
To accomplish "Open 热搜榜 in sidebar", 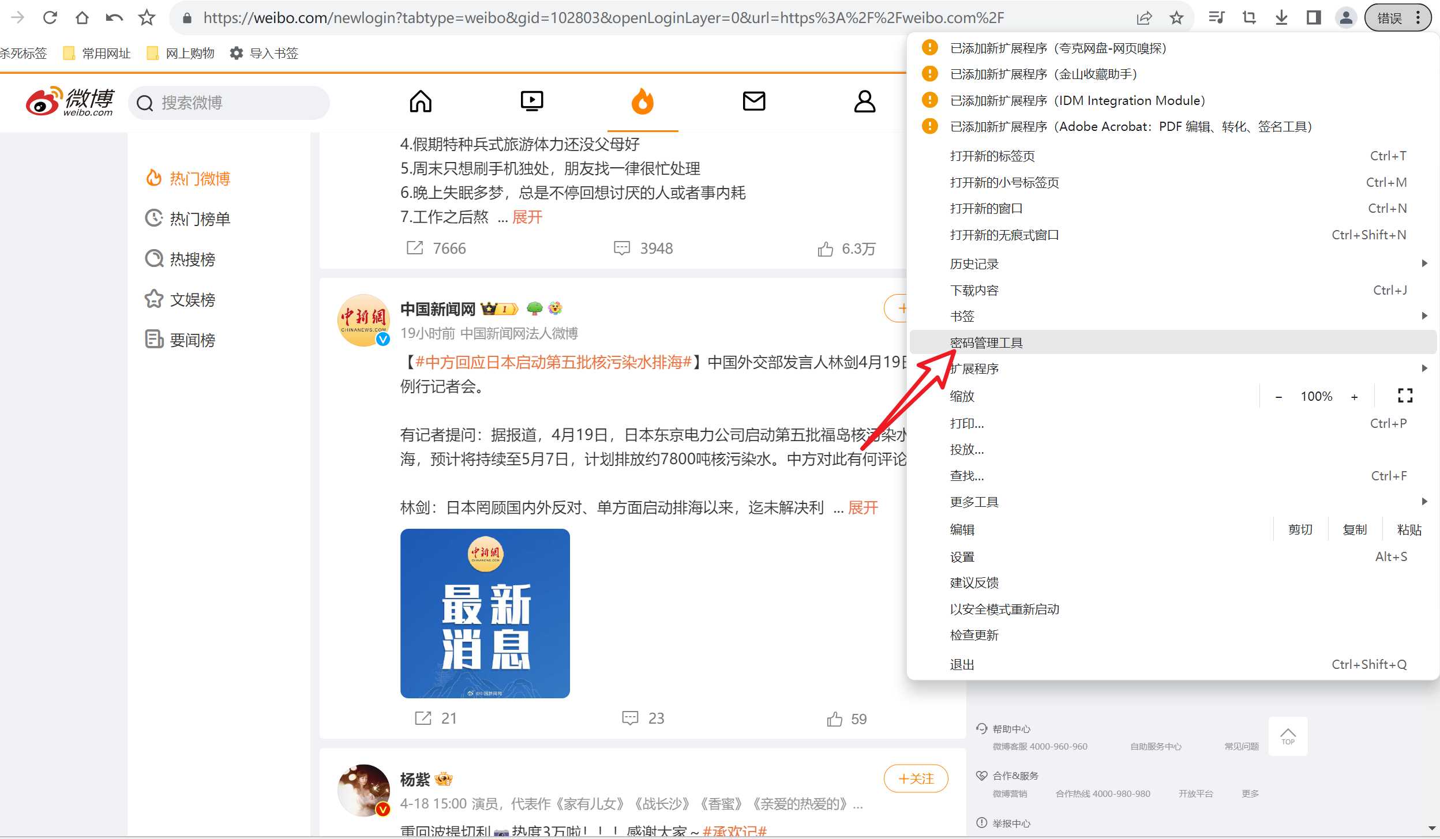I will 181,259.
